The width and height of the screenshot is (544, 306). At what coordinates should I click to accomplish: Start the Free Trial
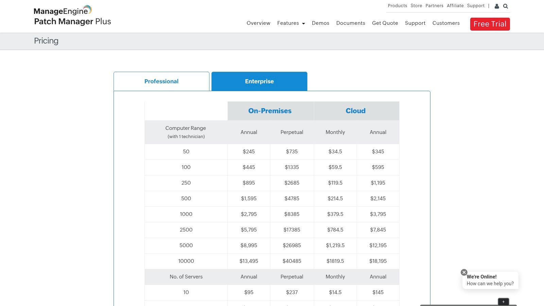[490, 24]
